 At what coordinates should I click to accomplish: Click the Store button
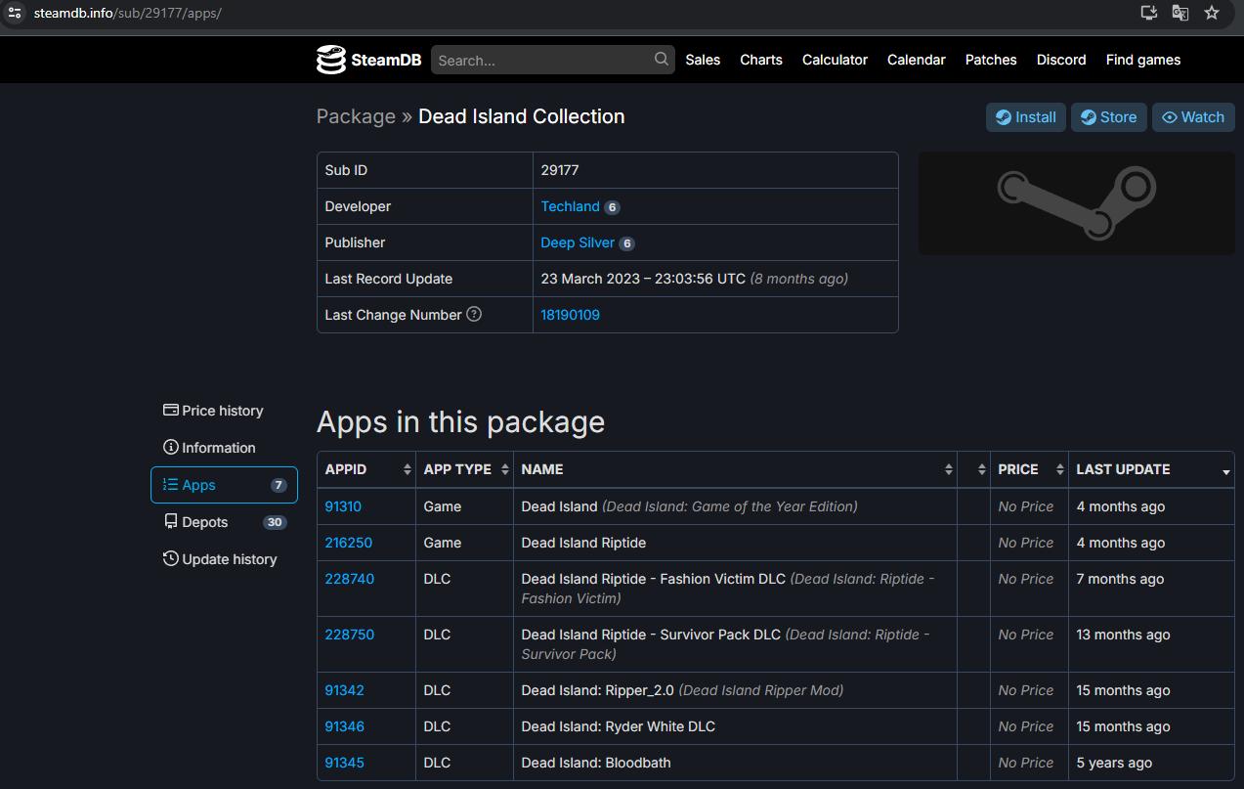coord(1109,117)
